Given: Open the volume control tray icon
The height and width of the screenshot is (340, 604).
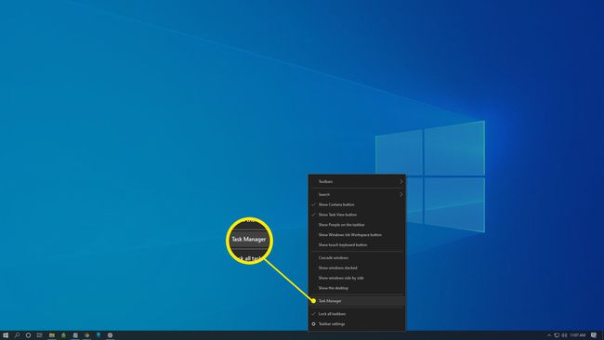Looking at the screenshot, I should [564, 335].
